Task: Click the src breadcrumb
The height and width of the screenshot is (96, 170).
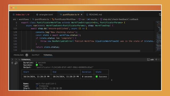Action: point(15,19)
